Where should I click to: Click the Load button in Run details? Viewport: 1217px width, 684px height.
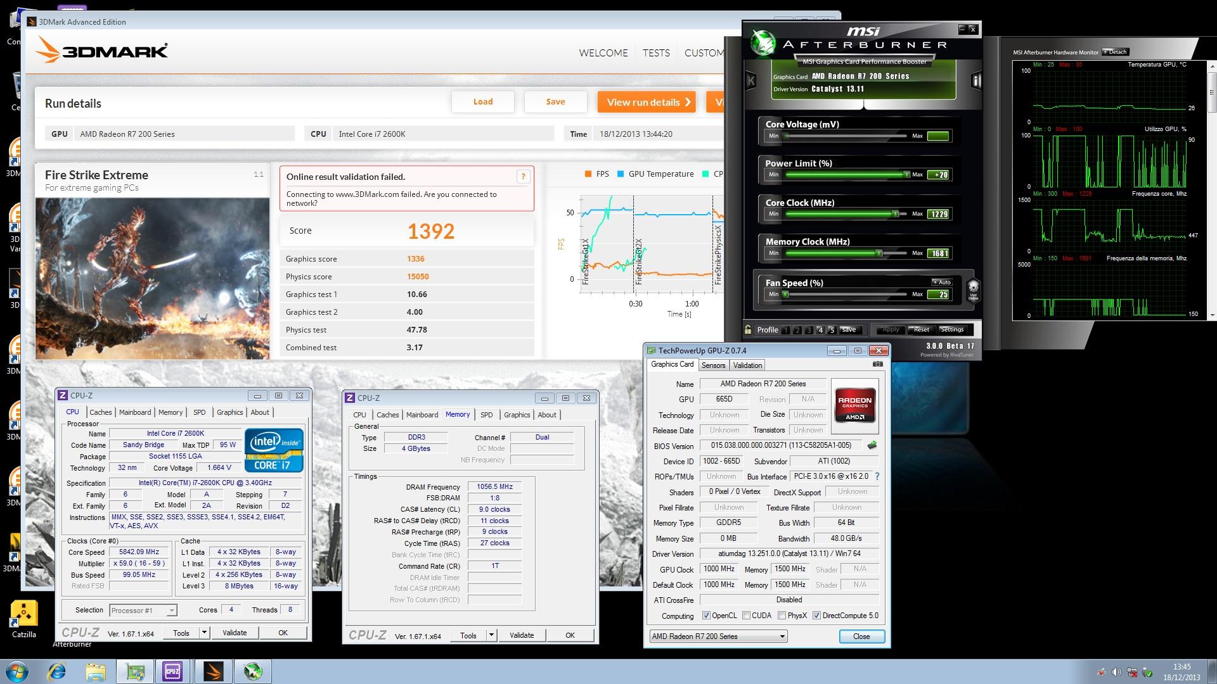click(483, 102)
